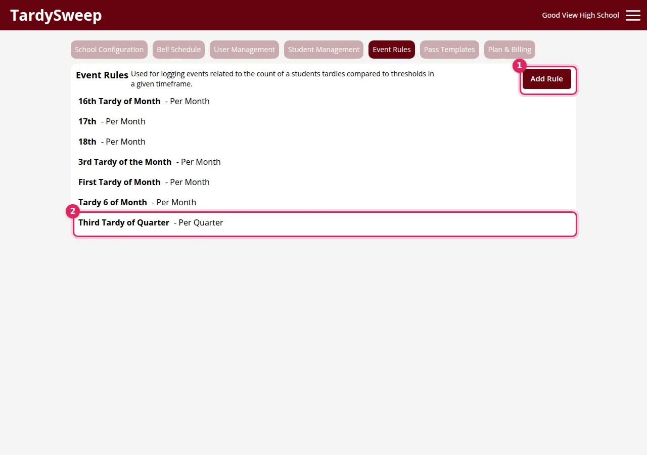Select the Tardy 6 of Month rule

[x=323, y=202]
